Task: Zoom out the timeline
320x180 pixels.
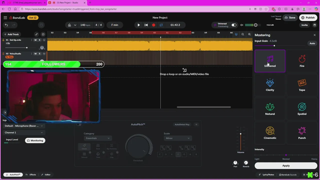Action: click(243, 34)
